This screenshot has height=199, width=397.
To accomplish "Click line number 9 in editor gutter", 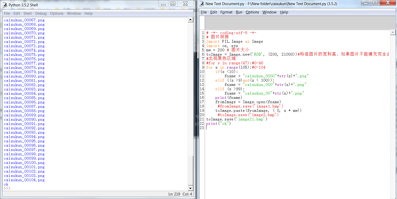I will tap(203, 67).
